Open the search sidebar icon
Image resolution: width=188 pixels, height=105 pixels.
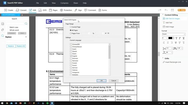point(3,36)
